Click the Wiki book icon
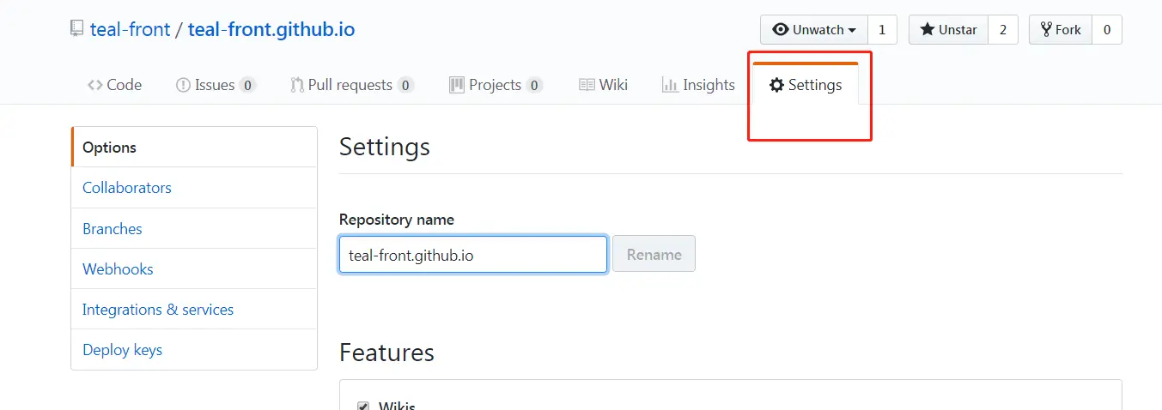Viewport: 1162px width, 410px height. coord(587,85)
